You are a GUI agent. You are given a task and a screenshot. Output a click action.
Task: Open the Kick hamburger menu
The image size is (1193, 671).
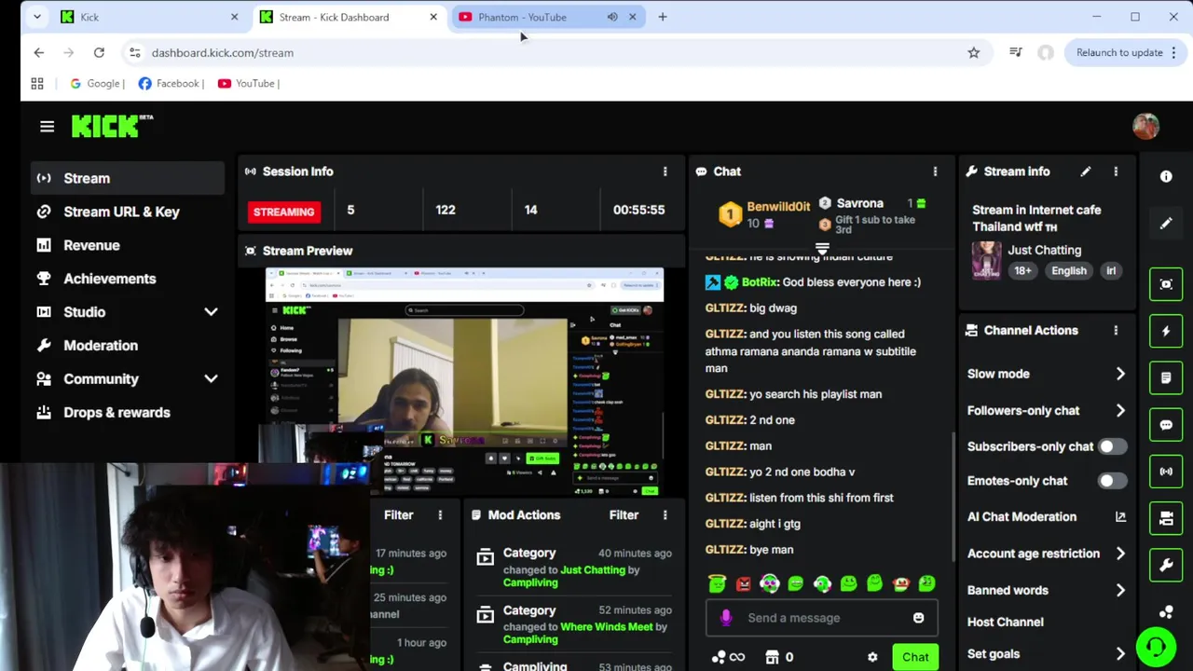47,127
